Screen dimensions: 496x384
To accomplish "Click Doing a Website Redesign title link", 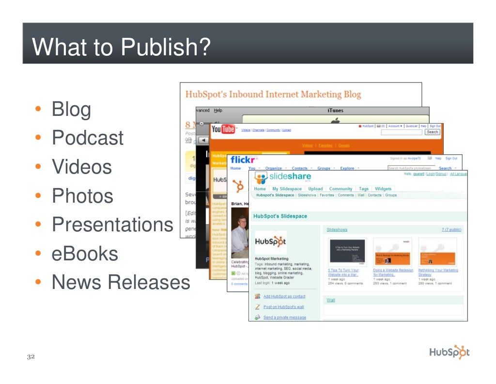I will coord(393,272).
